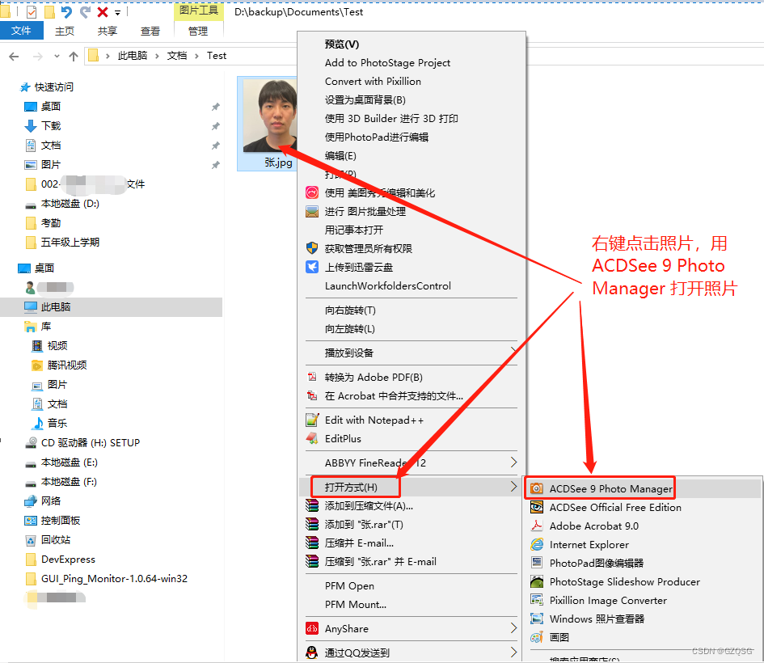764x663 pixels.
Task: Switch to the 查看 ribbon tab
Action: point(150,32)
